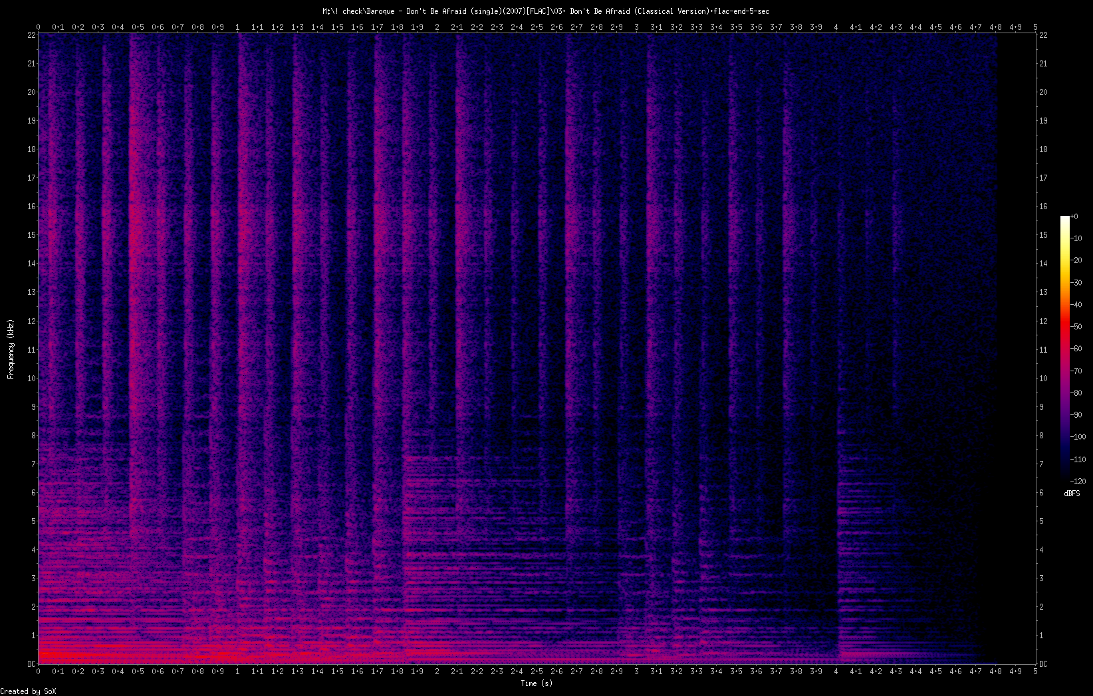Click the "Created by SoX" credit text

pyautogui.click(x=29, y=691)
